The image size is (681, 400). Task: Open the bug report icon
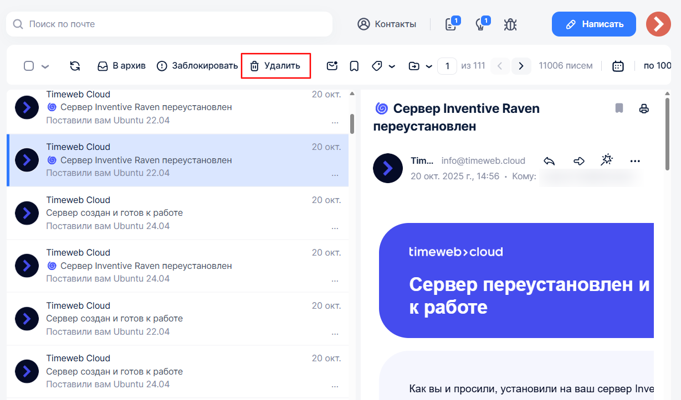point(510,24)
